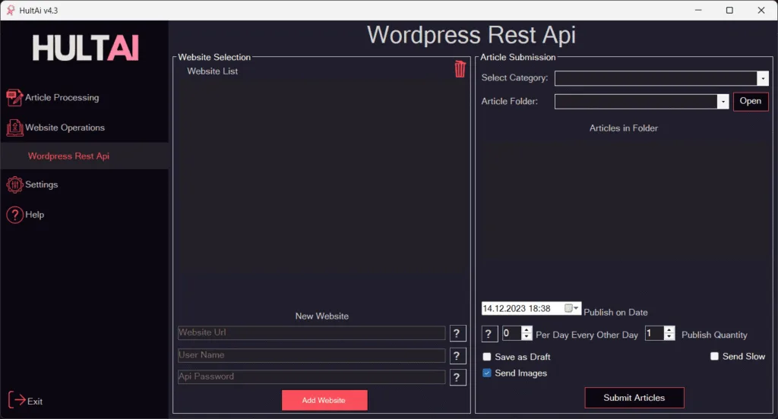Click the Per Day number field
The width and height of the screenshot is (778, 419).
[x=511, y=333]
